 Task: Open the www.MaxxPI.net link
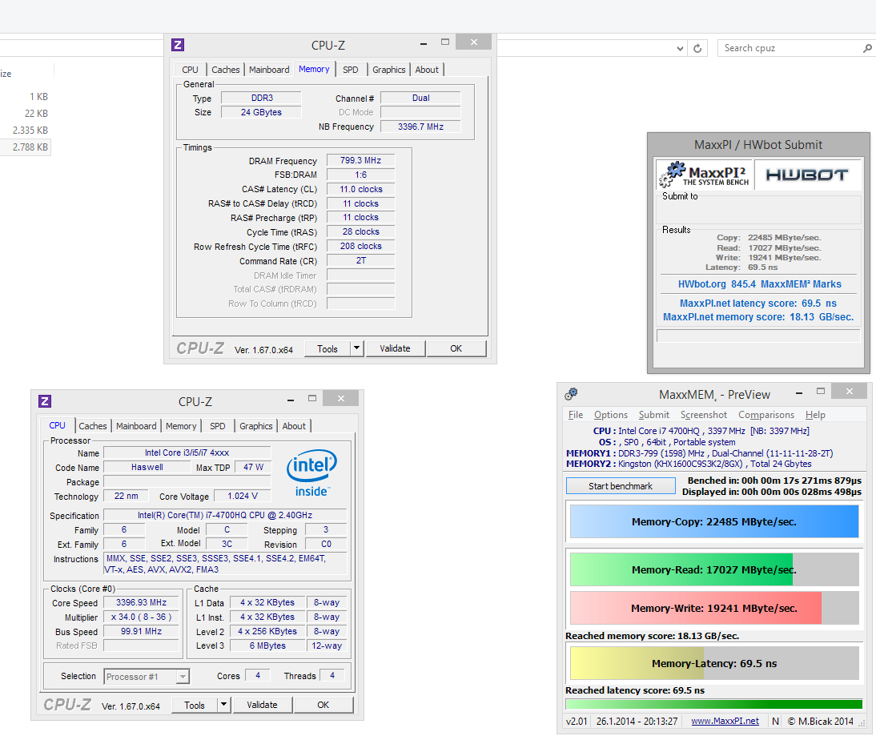click(725, 721)
